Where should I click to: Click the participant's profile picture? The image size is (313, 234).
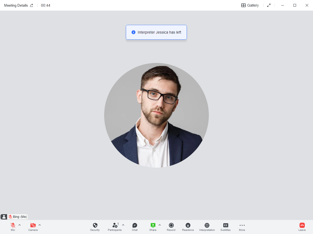pos(156,115)
